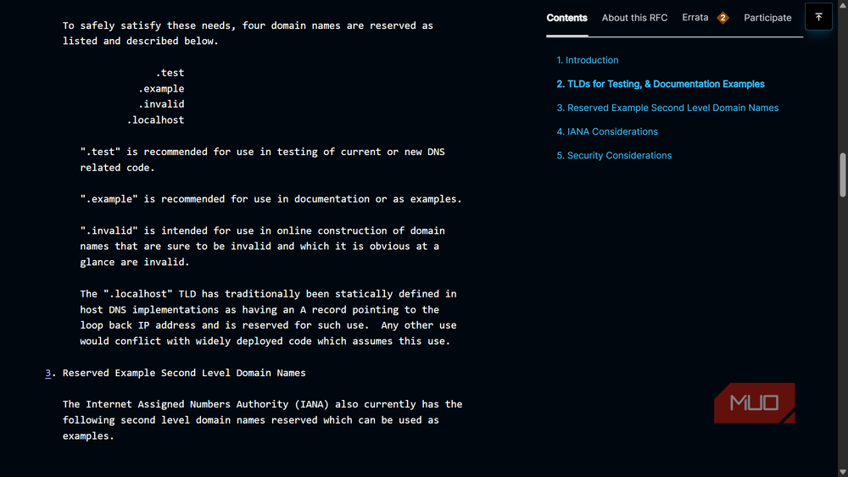The height and width of the screenshot is (477, 848).
Task: Click the words "Internet Assigned Numbers Authority (IANA)"
Action: point(208,404)
